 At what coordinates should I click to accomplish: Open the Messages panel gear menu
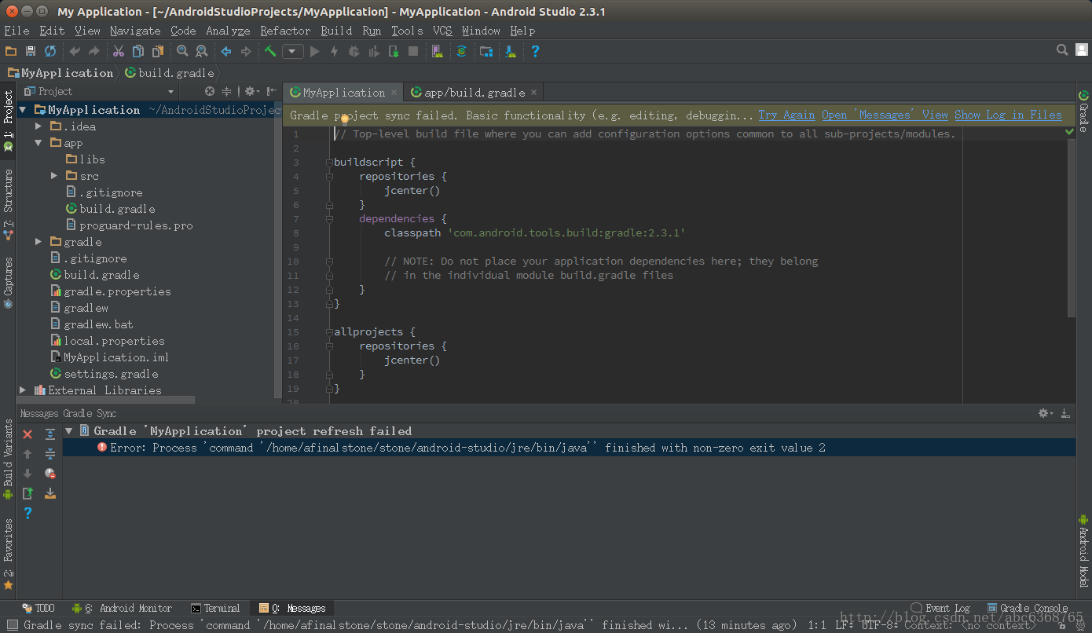[x=1045, y=413]
